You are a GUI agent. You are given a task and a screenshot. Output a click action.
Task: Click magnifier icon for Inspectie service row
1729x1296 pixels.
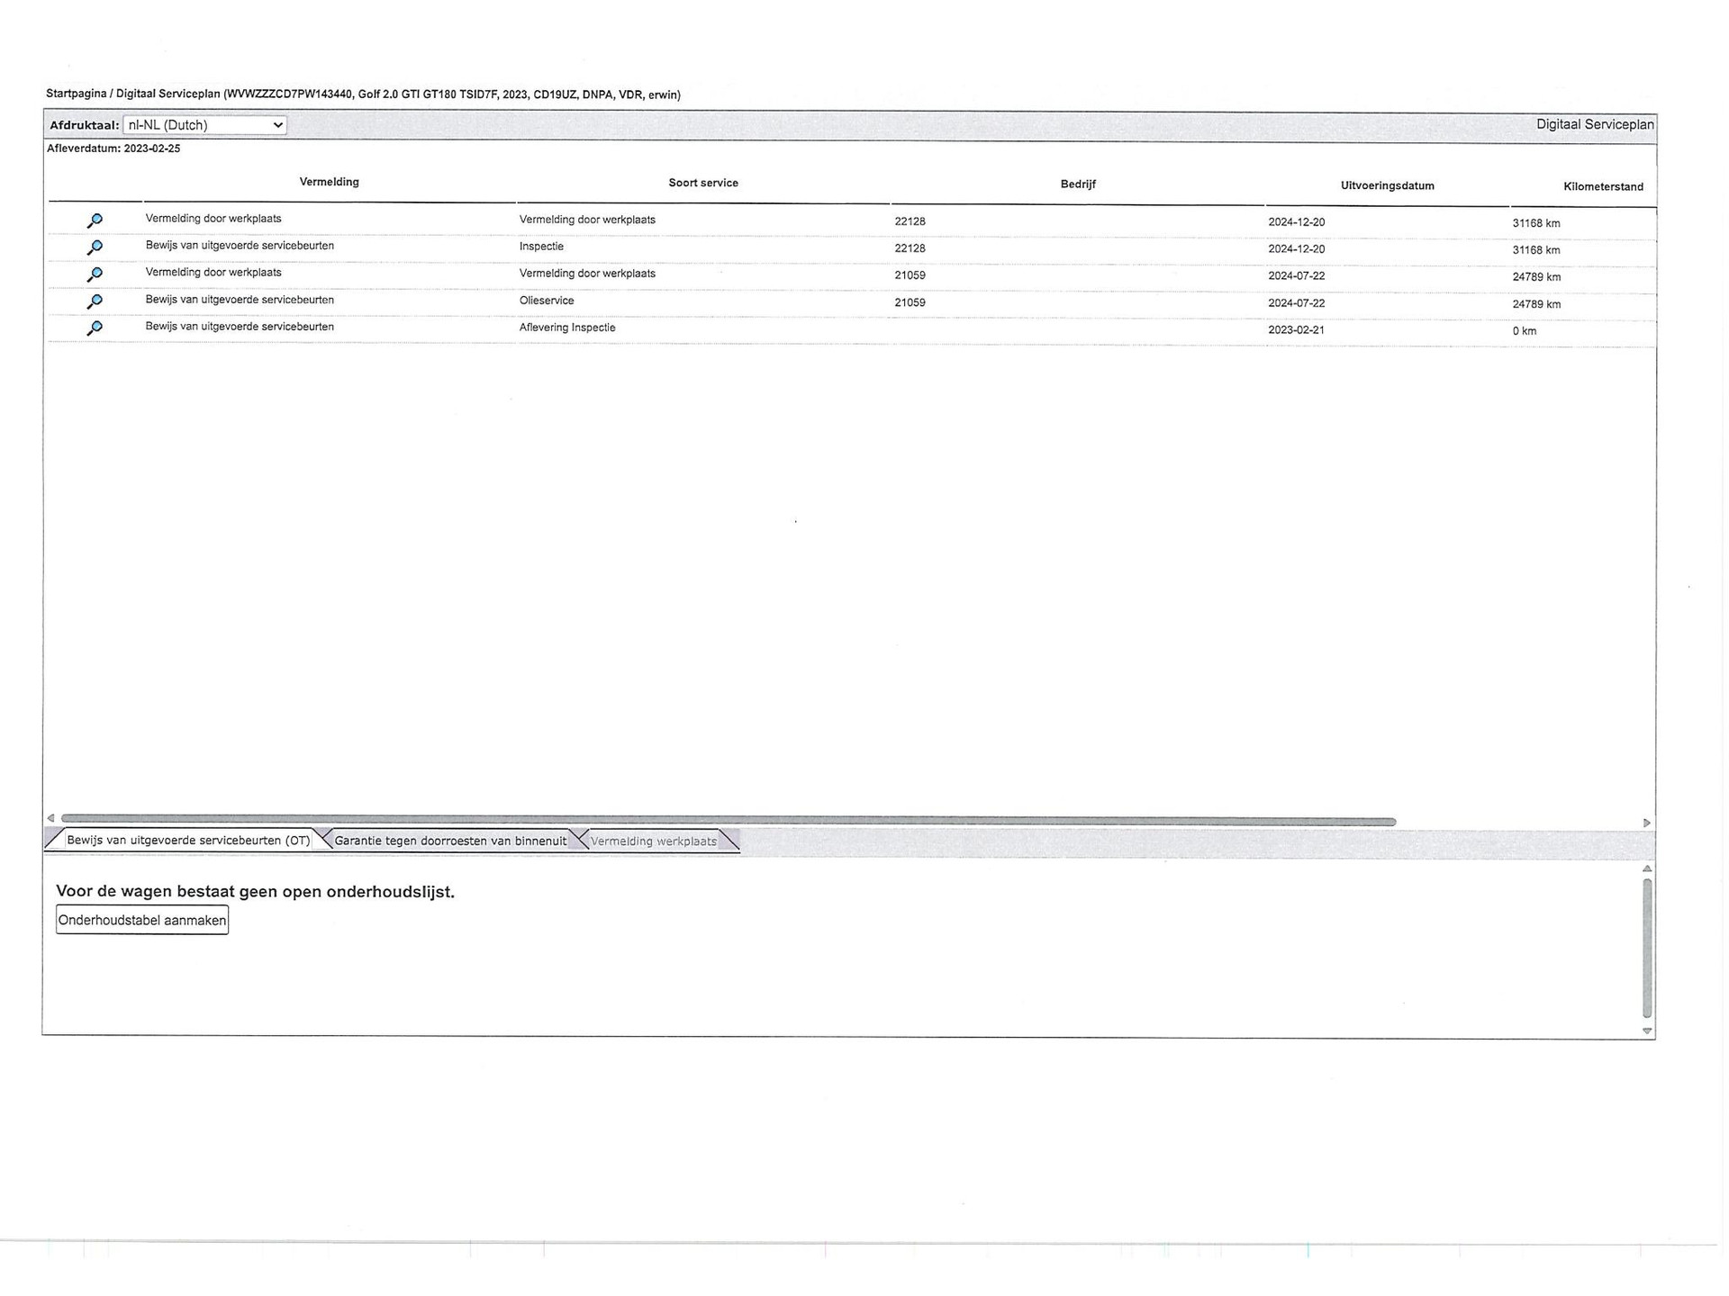pyautogui.click(x=95, y=247)
